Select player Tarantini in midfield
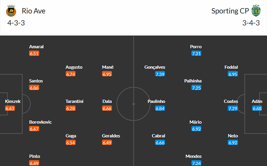This screenshot has height=166, width=267. (x=74, y=102)
